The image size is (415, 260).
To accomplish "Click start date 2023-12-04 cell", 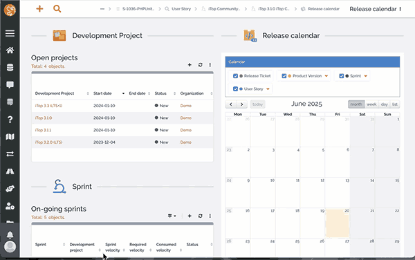I will [104, 142].
